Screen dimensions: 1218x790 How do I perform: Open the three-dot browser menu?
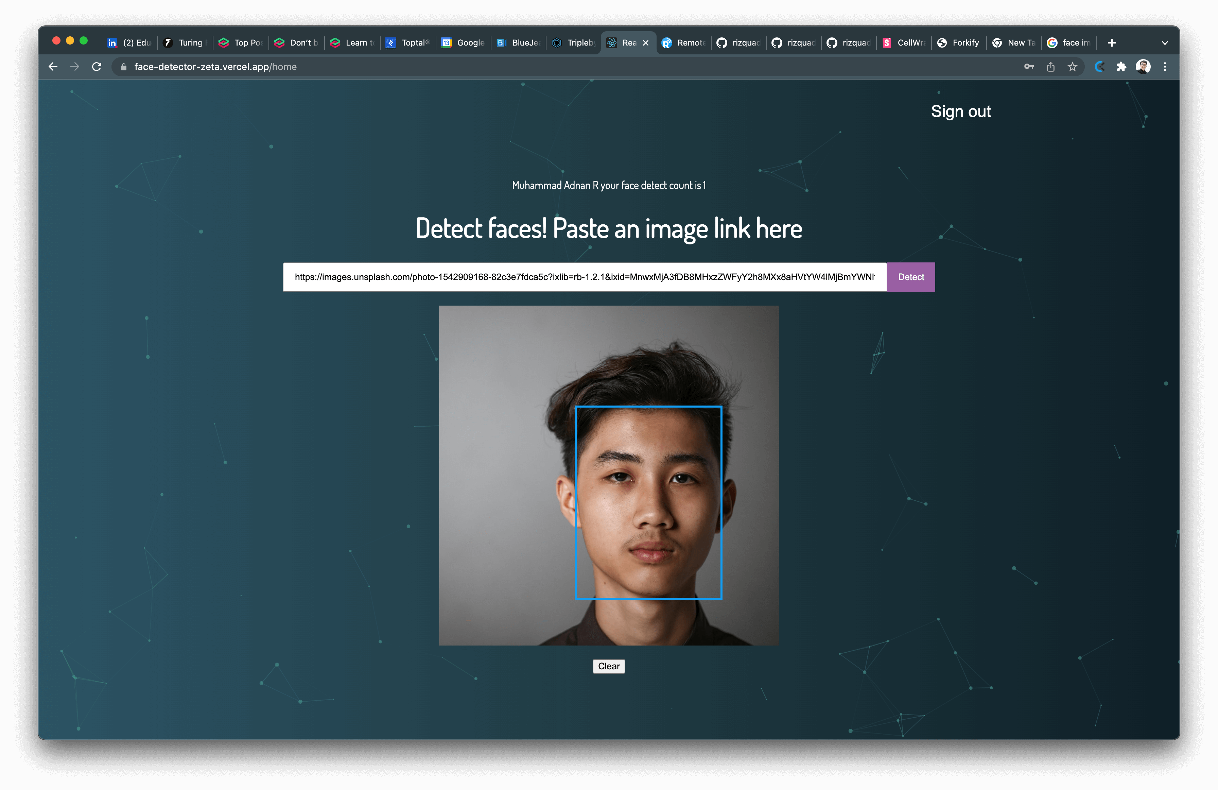click(1165, 67)
